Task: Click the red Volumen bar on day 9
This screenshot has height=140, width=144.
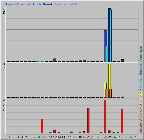Action: 42,126
